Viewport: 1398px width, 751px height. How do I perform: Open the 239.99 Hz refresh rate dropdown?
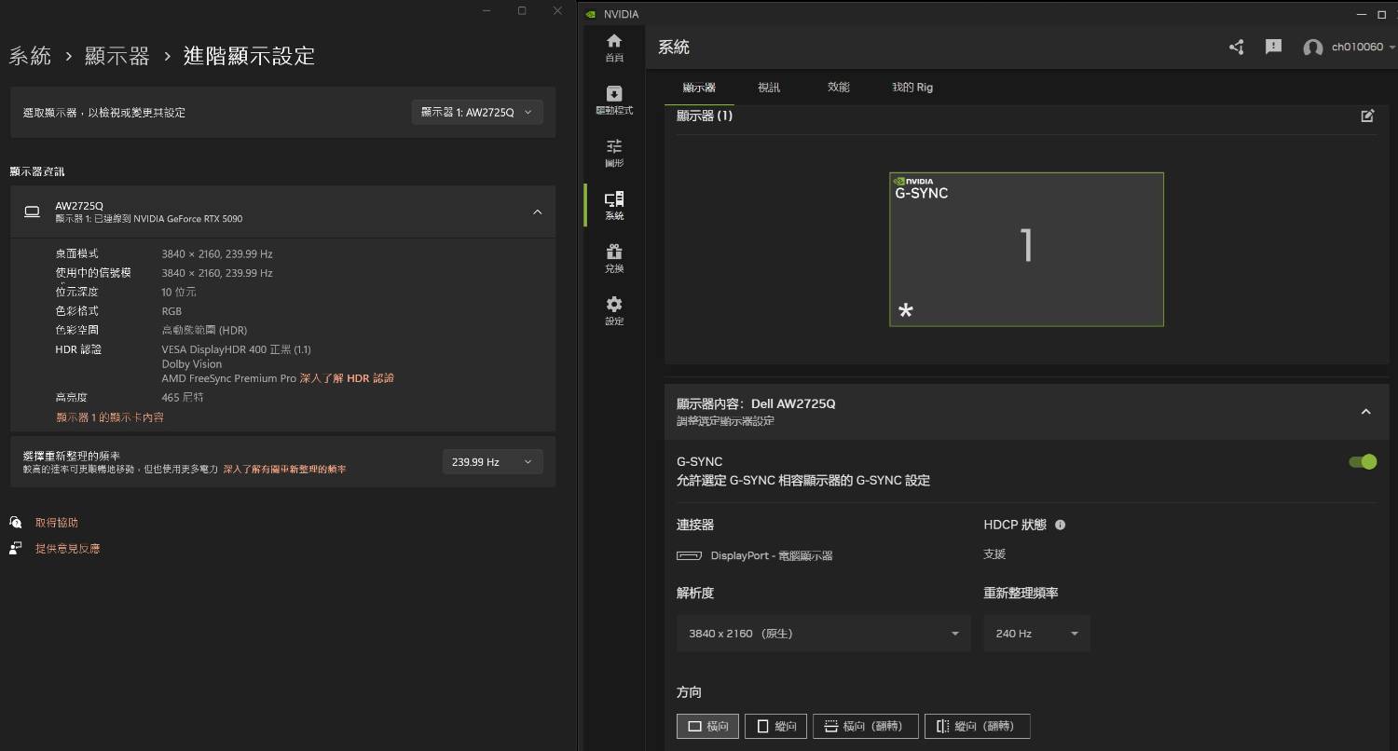[x=492, y=461]
